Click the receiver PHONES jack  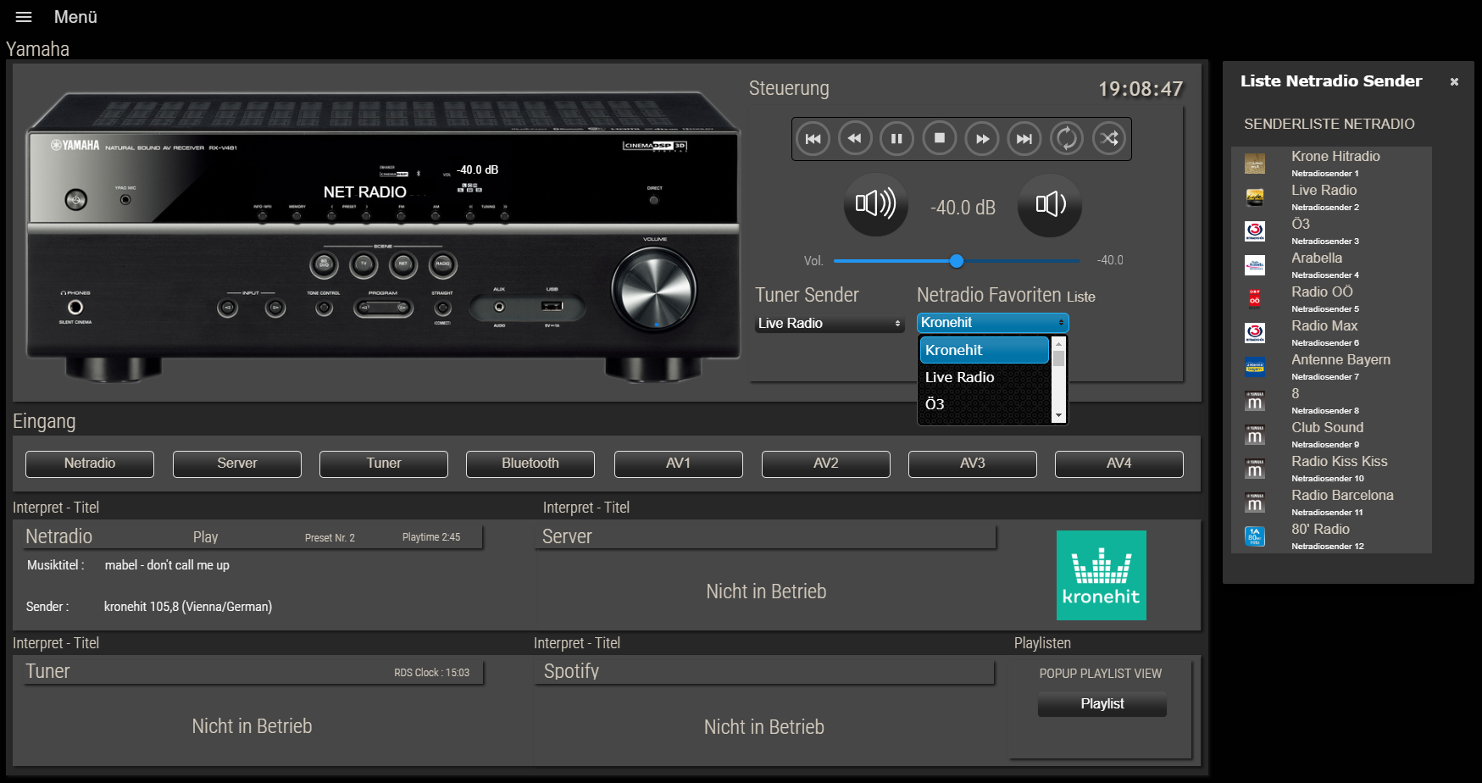tap(75, 307)
